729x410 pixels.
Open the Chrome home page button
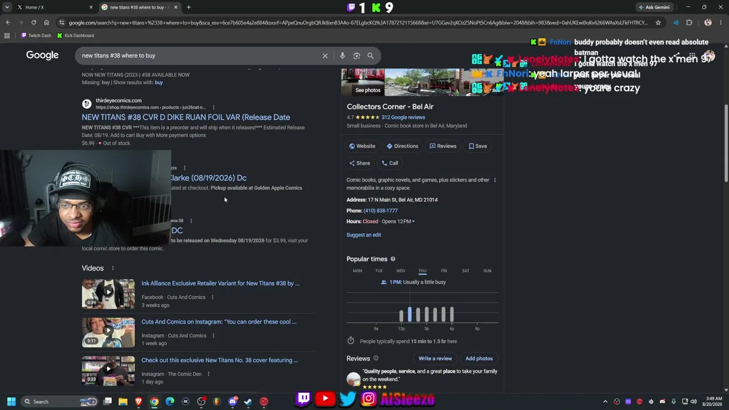click(46, 23)
